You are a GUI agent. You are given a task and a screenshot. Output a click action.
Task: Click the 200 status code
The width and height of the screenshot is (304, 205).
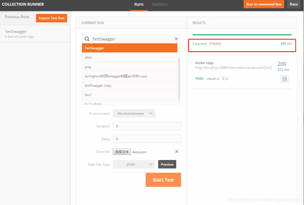tap(282, 64)
